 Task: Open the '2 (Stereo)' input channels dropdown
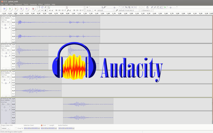click(146, 10)
